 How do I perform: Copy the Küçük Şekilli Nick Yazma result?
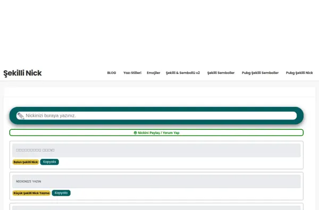point(61,193)
